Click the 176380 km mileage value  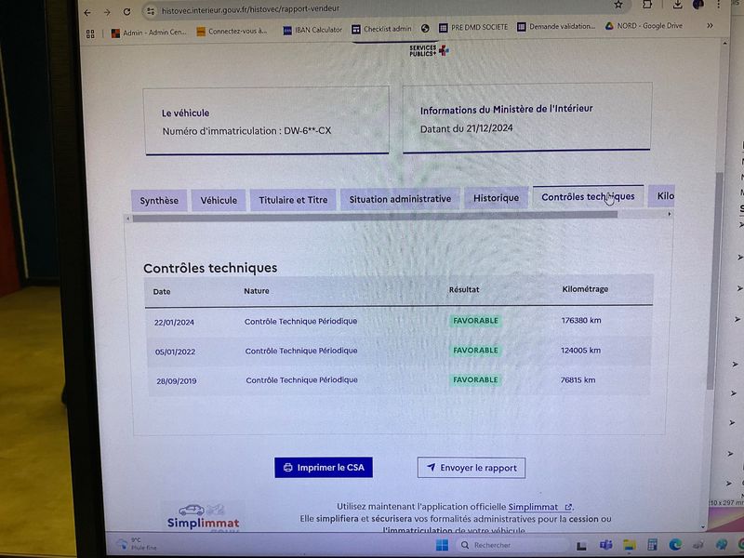pyautogui.click(x=580, y=320)
